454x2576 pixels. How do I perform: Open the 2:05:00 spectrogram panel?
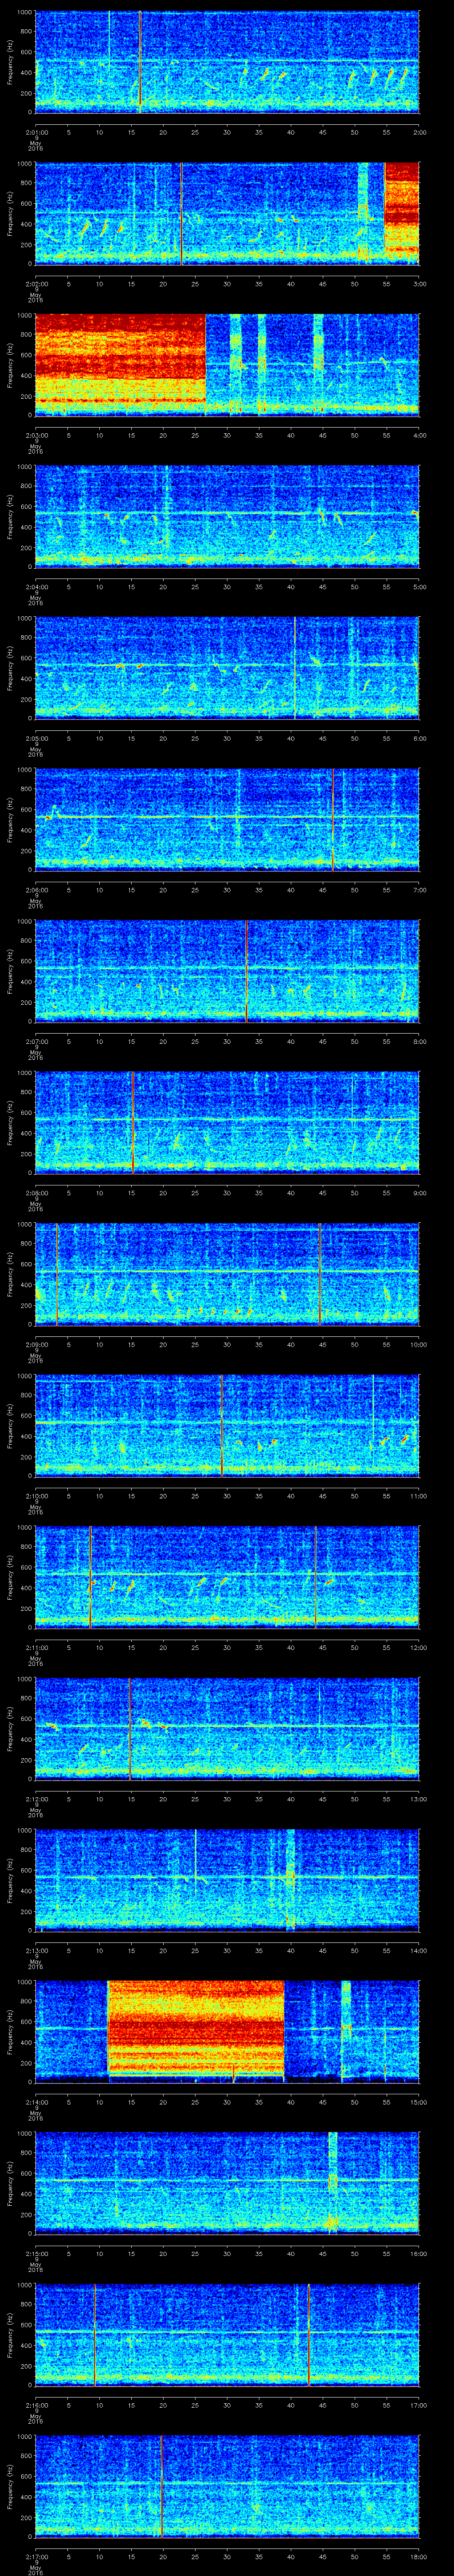pos(227,667)
